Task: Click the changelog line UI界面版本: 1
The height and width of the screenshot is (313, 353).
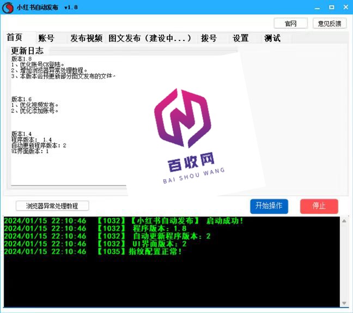Action: point(30,151)
